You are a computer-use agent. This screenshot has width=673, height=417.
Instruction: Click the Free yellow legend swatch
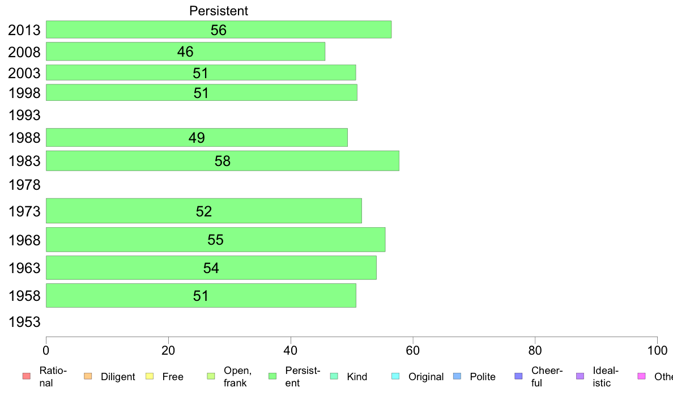pos(150,376)
